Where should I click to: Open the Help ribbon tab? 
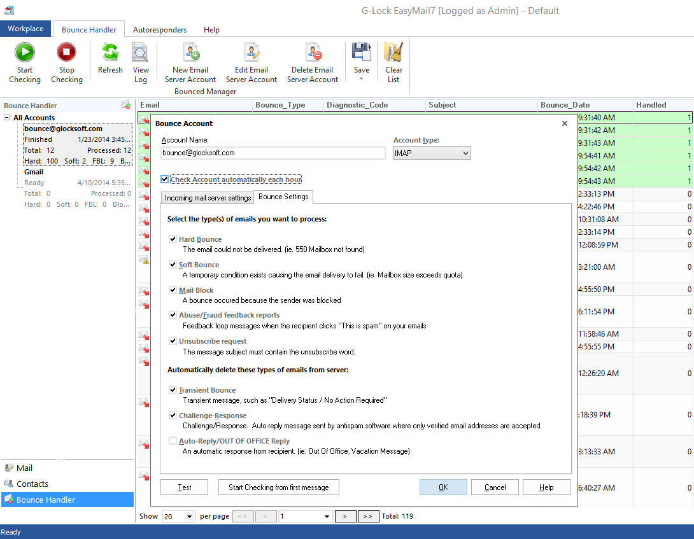point(211,30)
